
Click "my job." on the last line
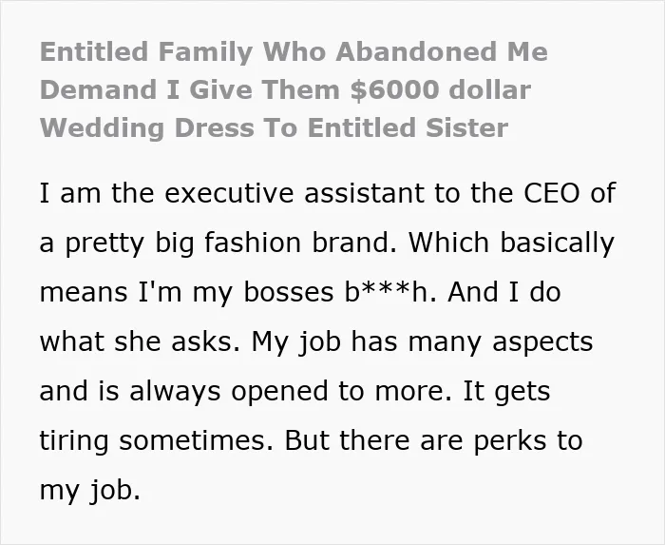tap(90, 491)
